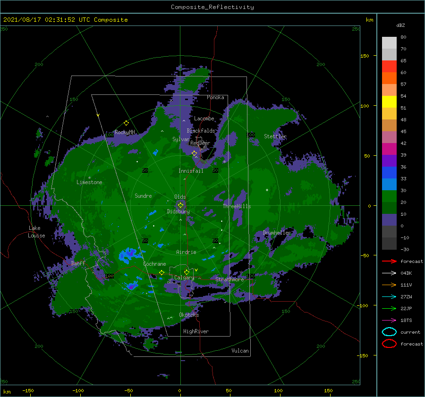Screen dimensions: 425x397
Task: Select the magenta 42 dBZ color band
Action: click(389, 149)
